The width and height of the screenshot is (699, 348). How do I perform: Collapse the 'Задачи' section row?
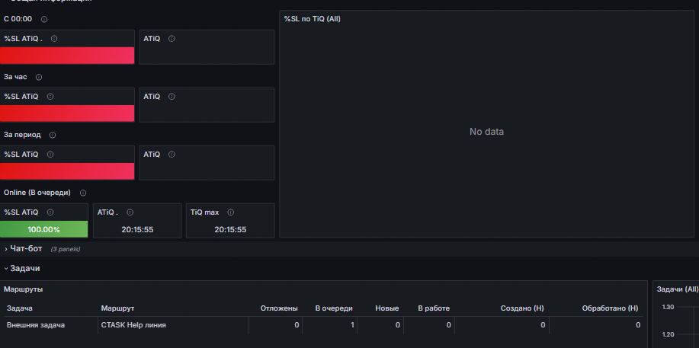click(x=25, y=268)
